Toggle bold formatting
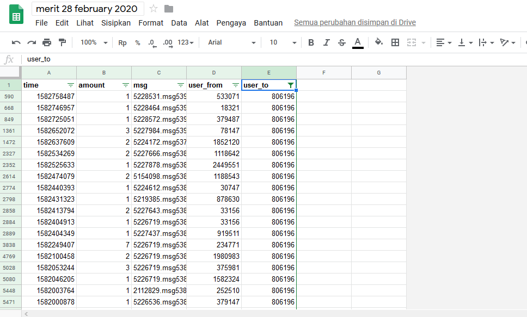 coord(311,42)
